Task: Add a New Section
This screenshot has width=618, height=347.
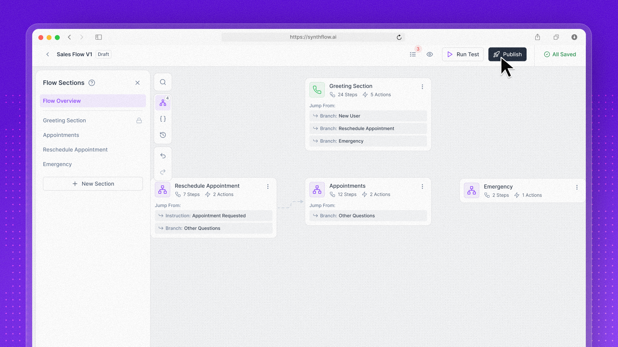Action: pyautogui.click(x=93, y=184)
